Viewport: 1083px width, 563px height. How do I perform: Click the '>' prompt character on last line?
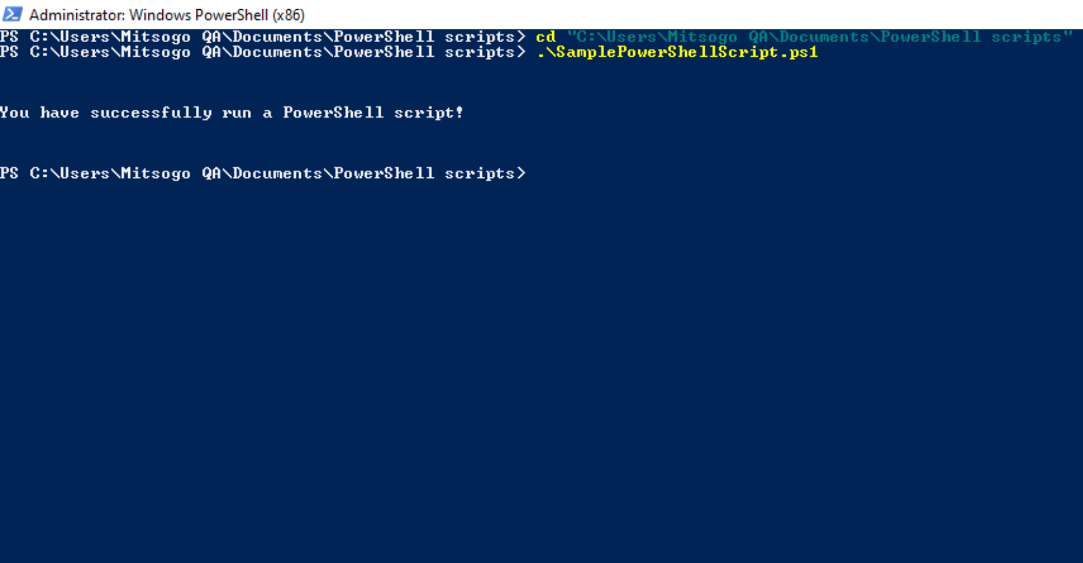pos(521,173)
